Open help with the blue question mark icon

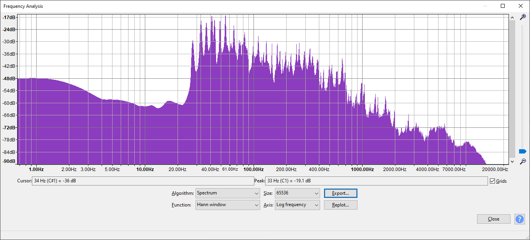click(x=519, y=219)
